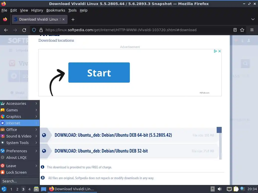258x193 pixels.
Task: Focus Firefox taskbar entry Download Vivaldi Lin...
Action: click(72, 189)
